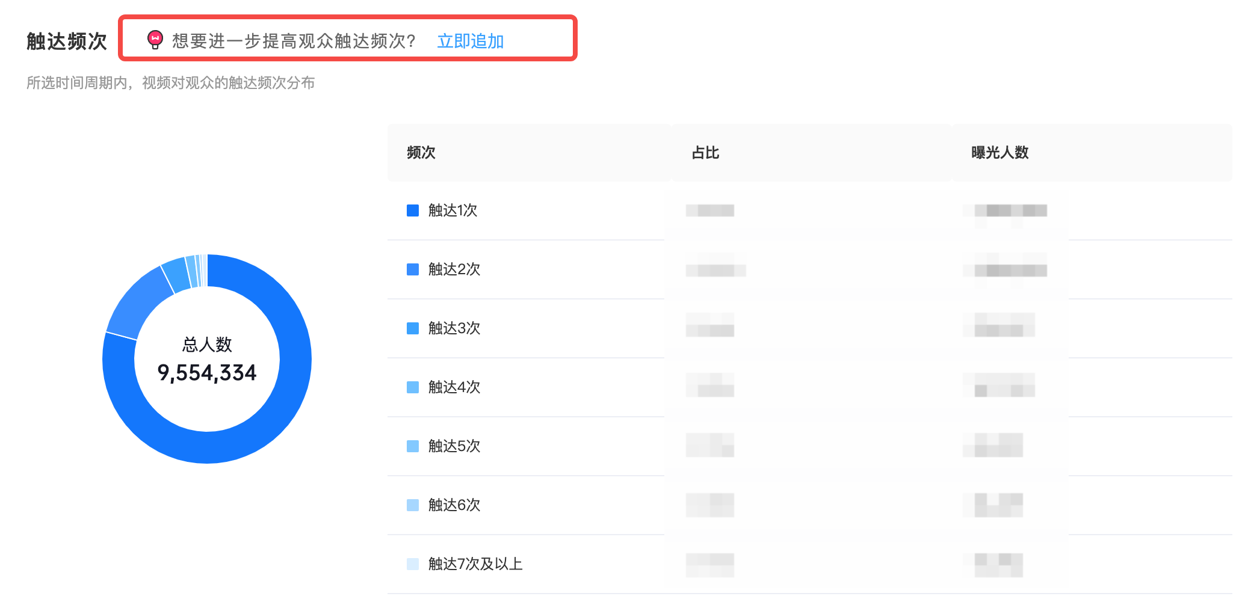This screenshot has width=1248, height=605.
Task: Click the 占比 column header
Action: tap(705, 153)
